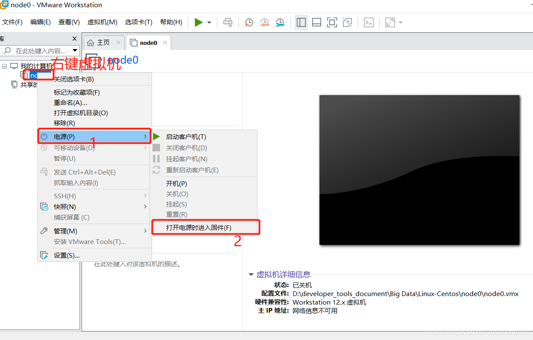Click the settings icon beside 设置(S)...
The height and width of the screenshot is (340, 533).
pos(44,255)
